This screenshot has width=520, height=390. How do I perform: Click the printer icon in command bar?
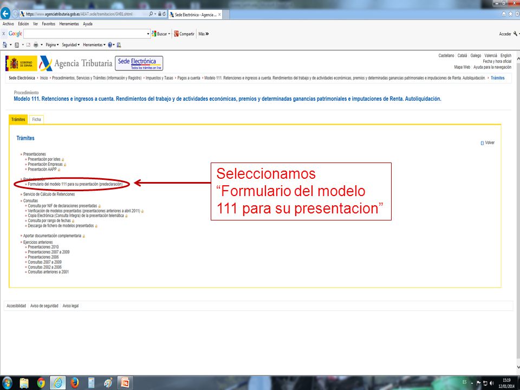tap(36, 45)
